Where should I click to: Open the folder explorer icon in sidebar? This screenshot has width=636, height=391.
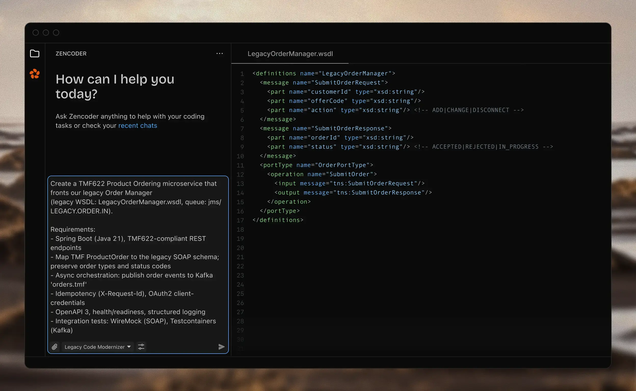click(34, 53)
